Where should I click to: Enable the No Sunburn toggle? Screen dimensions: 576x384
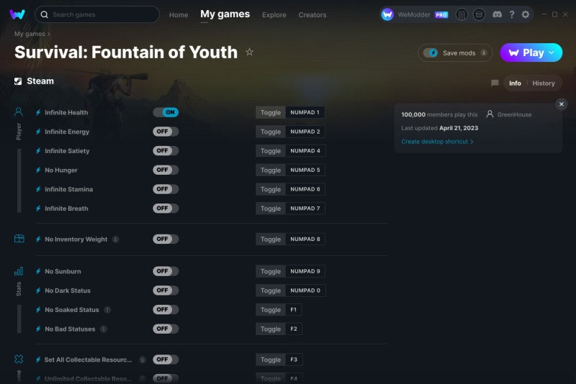point(166,271)
